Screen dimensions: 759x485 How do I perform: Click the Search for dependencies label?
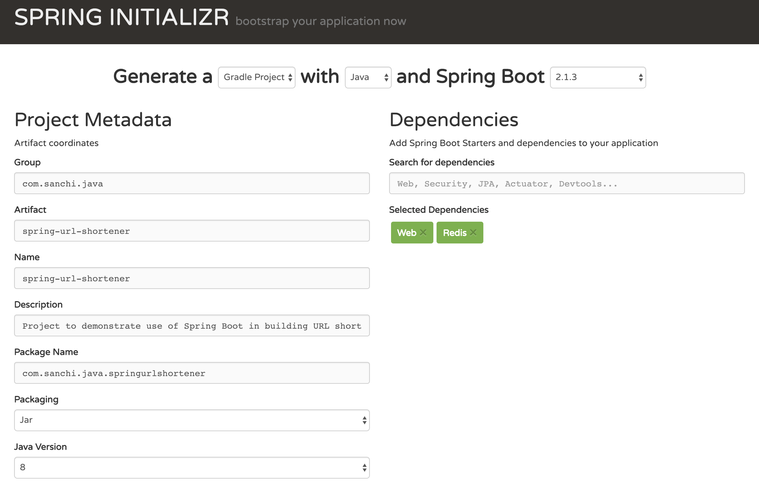[442, 162]
